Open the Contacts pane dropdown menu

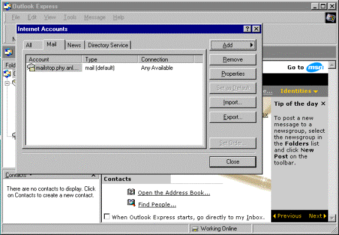tap(31, 175)
